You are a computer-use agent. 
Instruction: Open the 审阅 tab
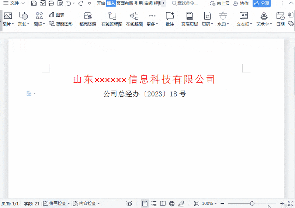click(x=148, y=3)
